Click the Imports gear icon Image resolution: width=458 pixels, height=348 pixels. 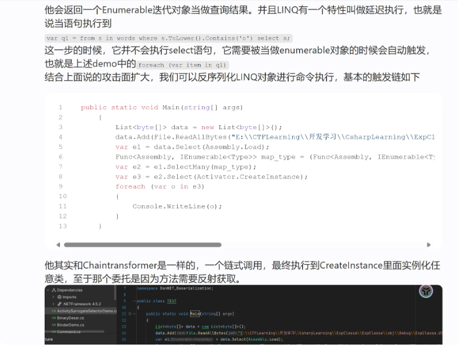click(59, 297)
